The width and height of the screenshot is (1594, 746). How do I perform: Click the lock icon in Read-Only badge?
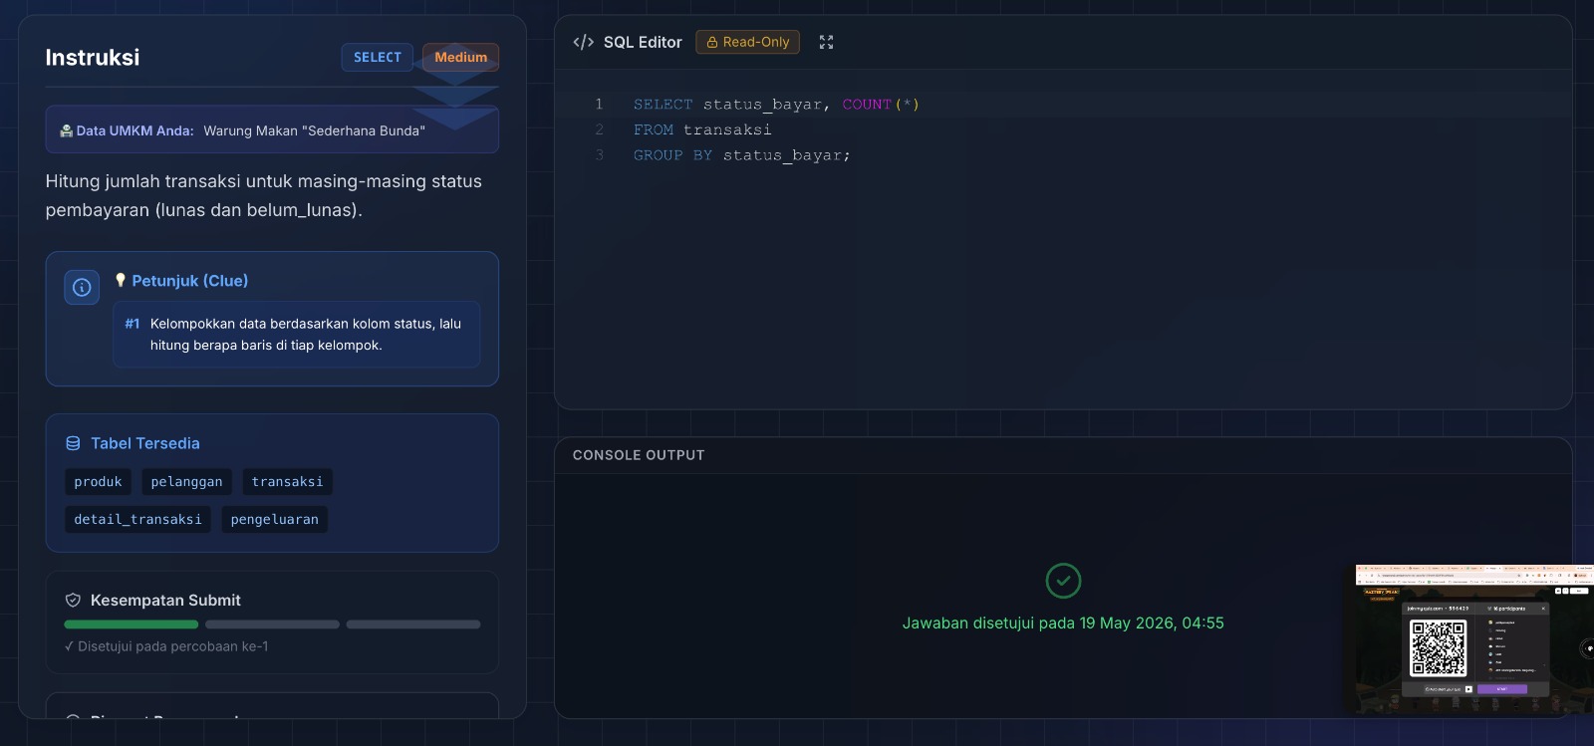tap(712, 42)
